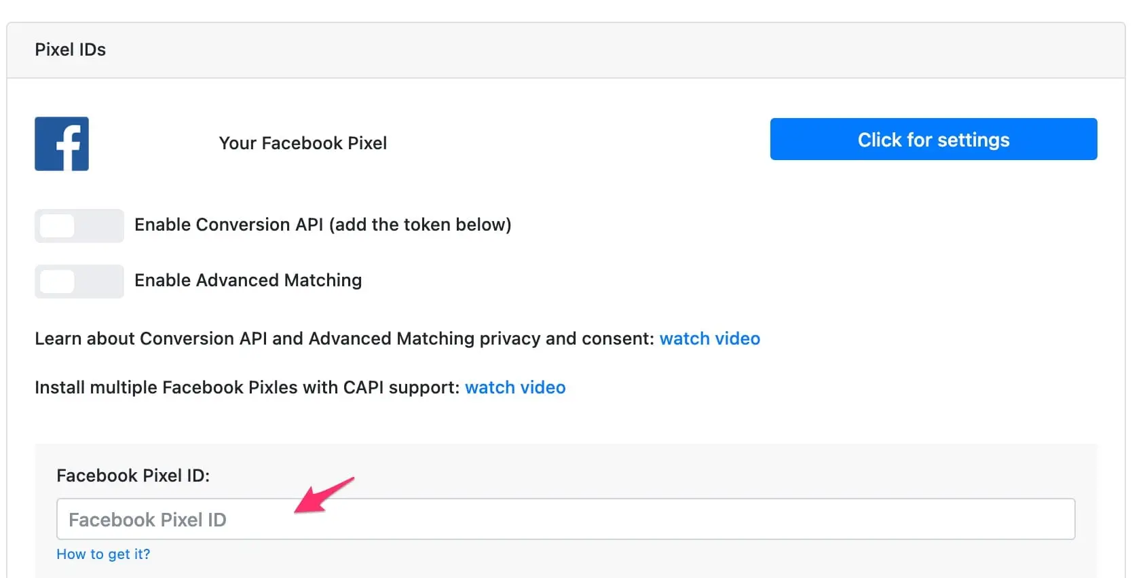Screen dimensions: 1145x578
Task: Focus the Facebook Pixel ID input field
Action: click(x=565, y=520)
